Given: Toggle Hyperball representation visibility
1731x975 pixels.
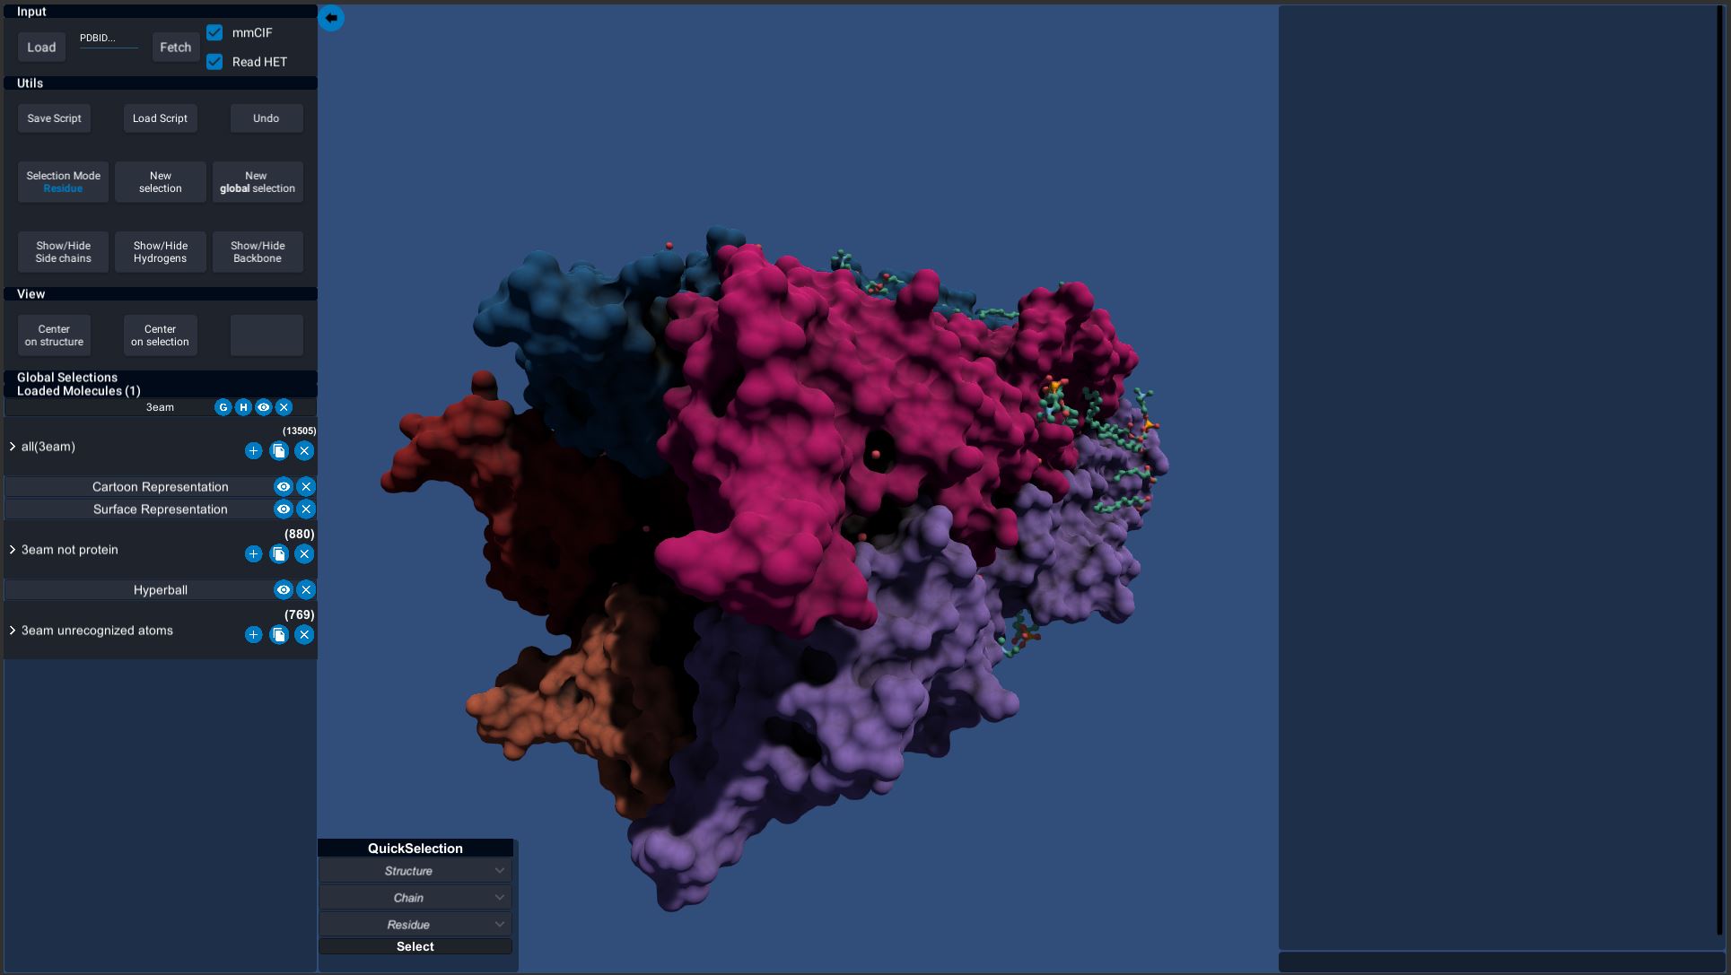Looking at the screenshot, I should click(x=284, y=590).
